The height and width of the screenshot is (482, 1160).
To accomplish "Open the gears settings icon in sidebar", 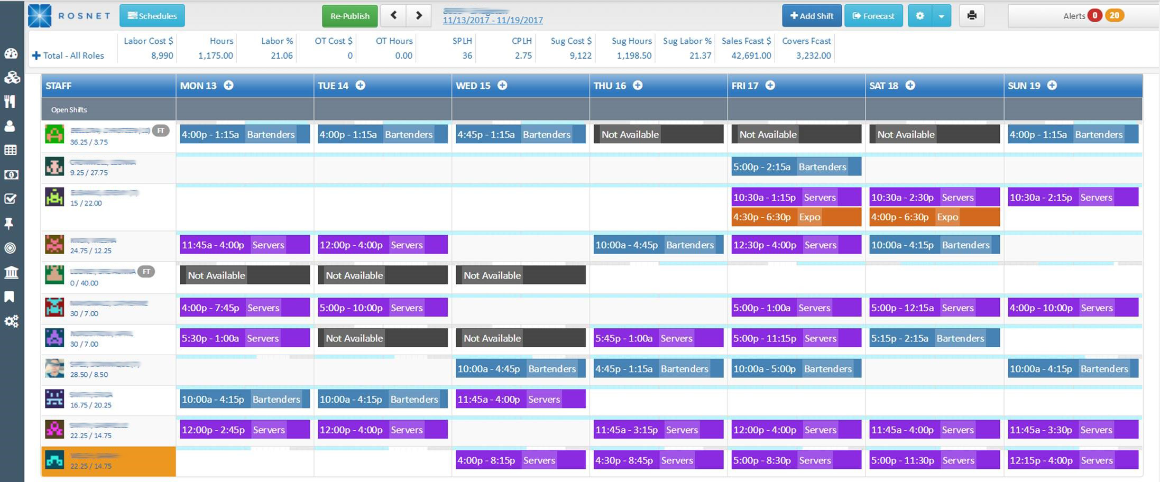I will coord(12,321).
